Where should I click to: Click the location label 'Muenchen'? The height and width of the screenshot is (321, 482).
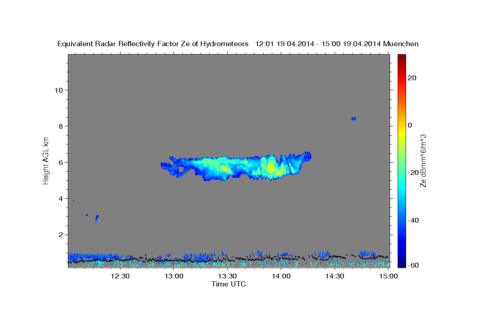coord(401,44)
